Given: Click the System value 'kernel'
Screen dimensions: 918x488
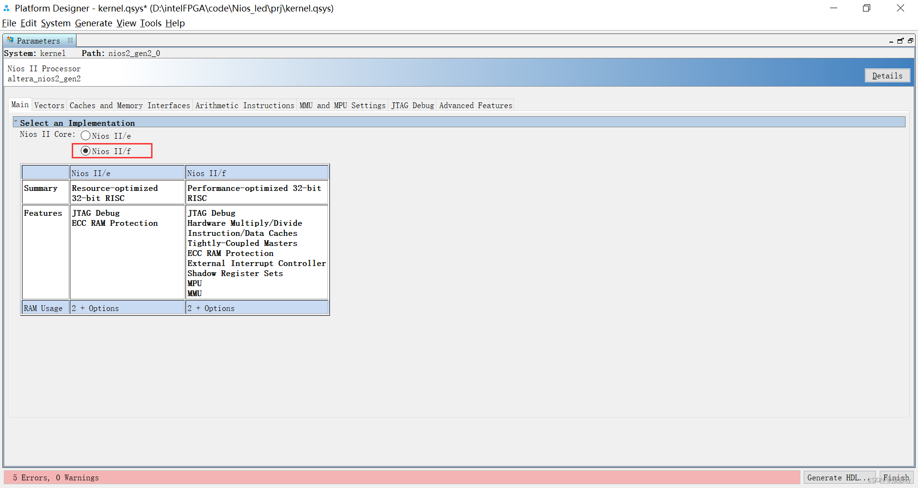Looking at the screenshot, I should 53,54.
